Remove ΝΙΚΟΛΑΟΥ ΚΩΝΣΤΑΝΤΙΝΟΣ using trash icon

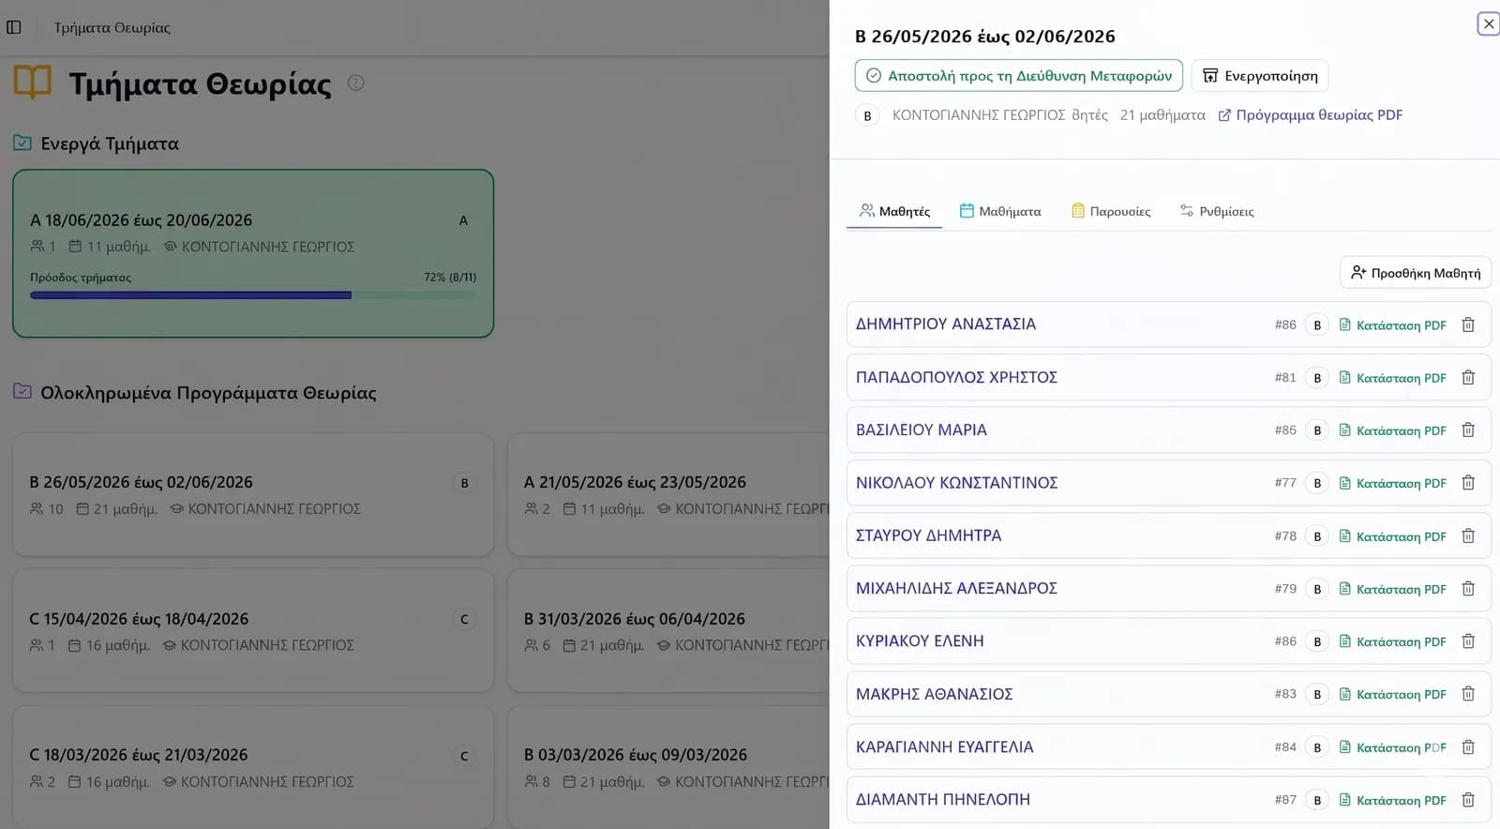pyautogui.click(x=1468, y=483)
